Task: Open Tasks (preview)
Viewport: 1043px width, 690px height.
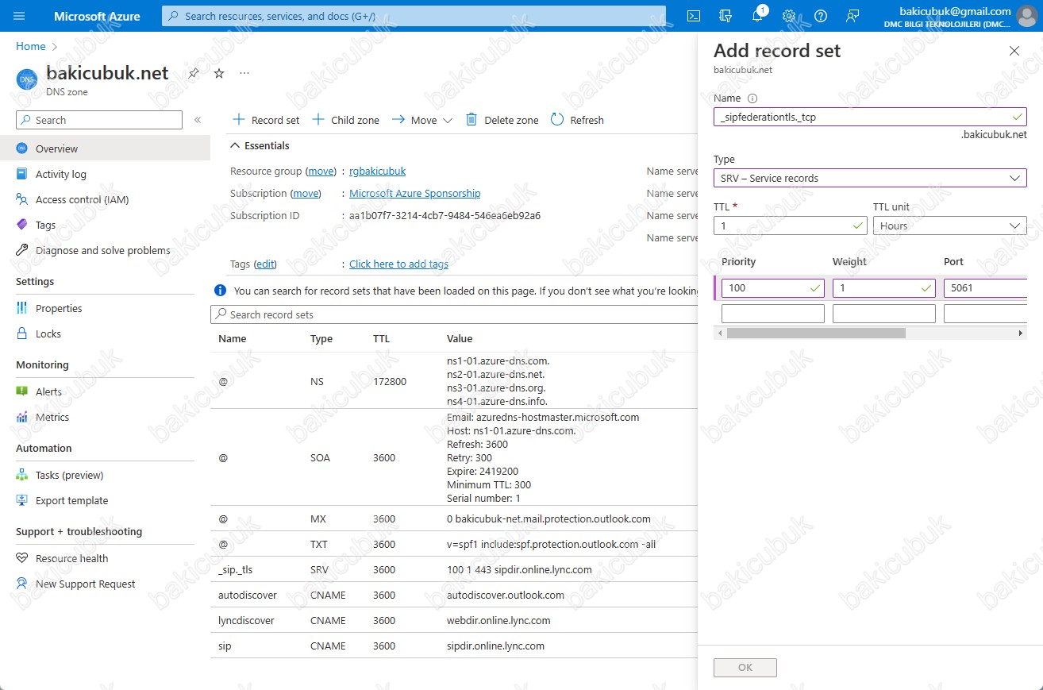Action: pyautogui.click(x=105, y=475)
